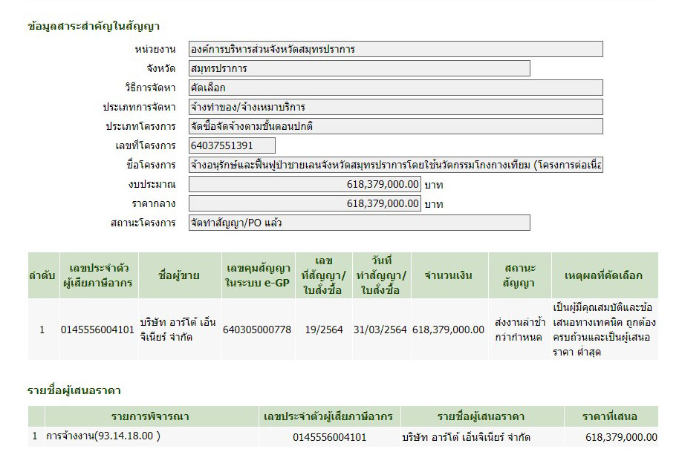This screenshot has width=682, height=472.
Task: Click contract date 31/03/2564 cell
Action: pyautogui.click(x=380, y=330)
